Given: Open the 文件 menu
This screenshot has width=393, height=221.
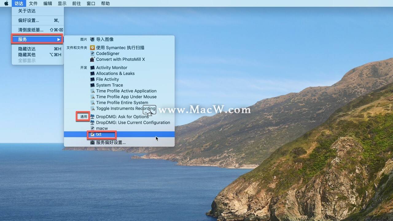Looking at the screenshot, I should pos(33,3).
